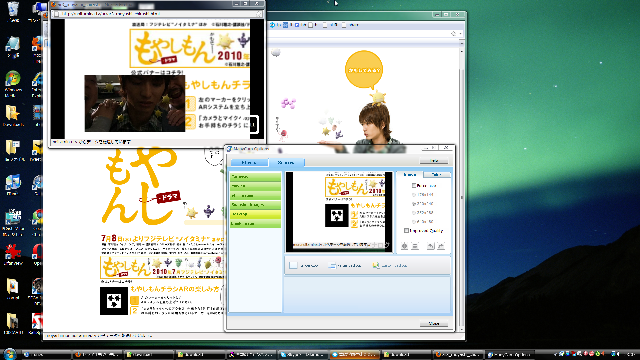Open the 100CASIO folder on desktop
640x360 pixels.
[x=13, y=324]
